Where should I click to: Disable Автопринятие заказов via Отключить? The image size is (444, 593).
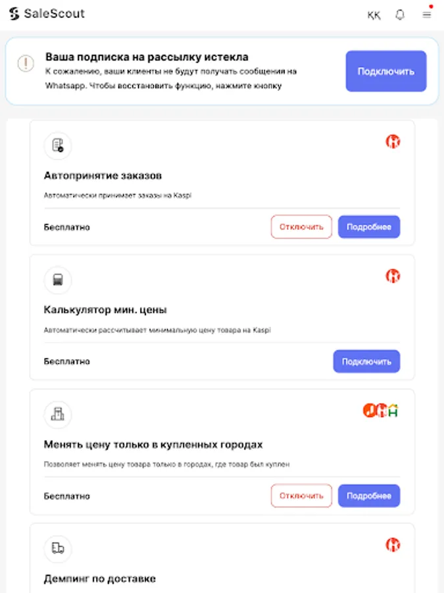[301, 227]
